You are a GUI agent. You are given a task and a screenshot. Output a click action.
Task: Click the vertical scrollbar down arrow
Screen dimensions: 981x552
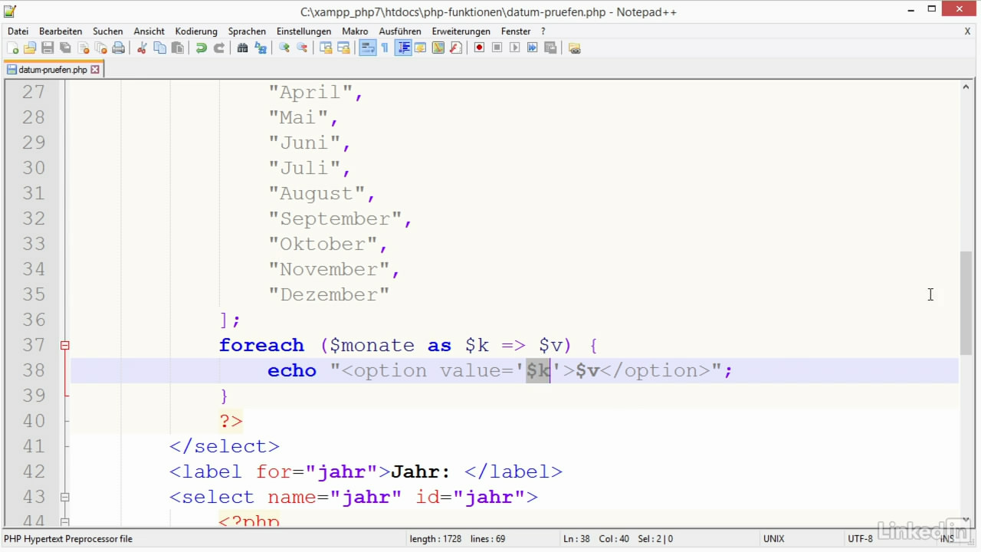click(966, 519)
